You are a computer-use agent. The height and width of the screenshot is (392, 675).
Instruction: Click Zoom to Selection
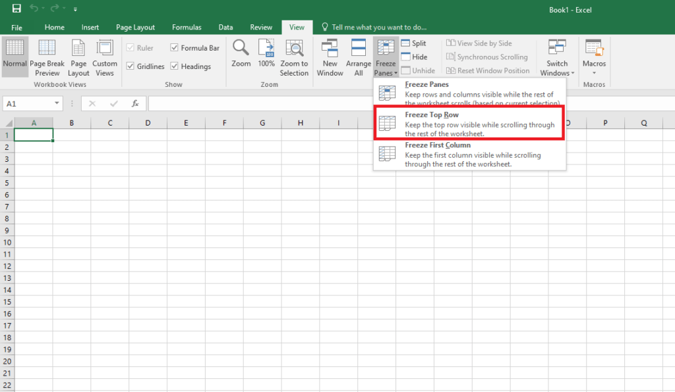(x=294, y=56)
